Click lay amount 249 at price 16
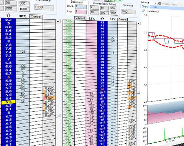The height and width of the screenshot is (146, 184). coord(92,112)
